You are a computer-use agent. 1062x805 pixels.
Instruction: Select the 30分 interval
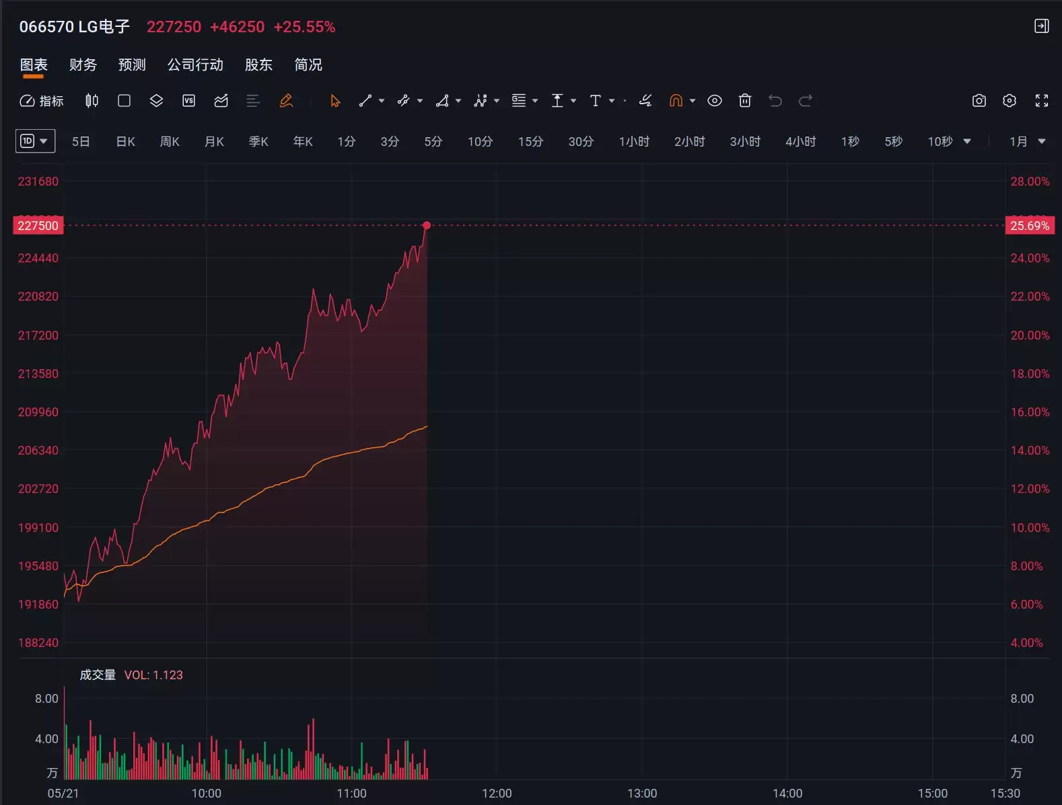581,141
